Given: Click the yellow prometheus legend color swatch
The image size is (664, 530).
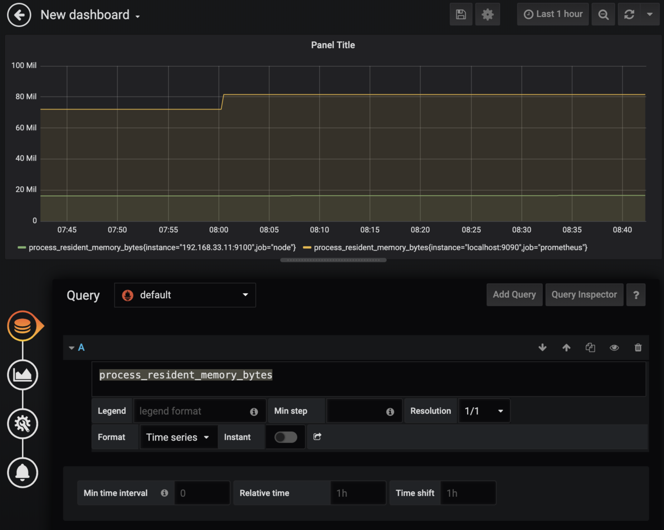Looking at the screenshot, I should click(x=307, y=248).
